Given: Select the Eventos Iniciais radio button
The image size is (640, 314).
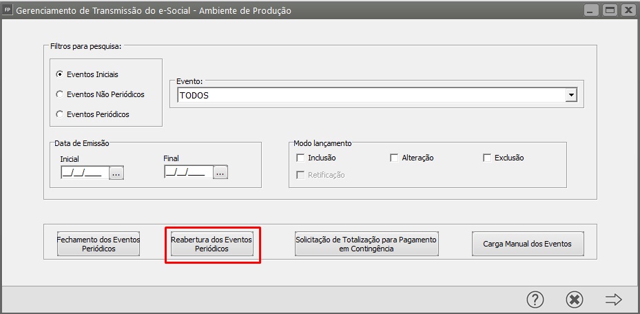Looking at the screenshot, I should pos(60,74).
